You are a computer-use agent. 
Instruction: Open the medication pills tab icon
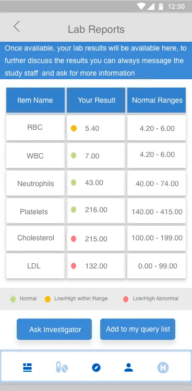62,368
